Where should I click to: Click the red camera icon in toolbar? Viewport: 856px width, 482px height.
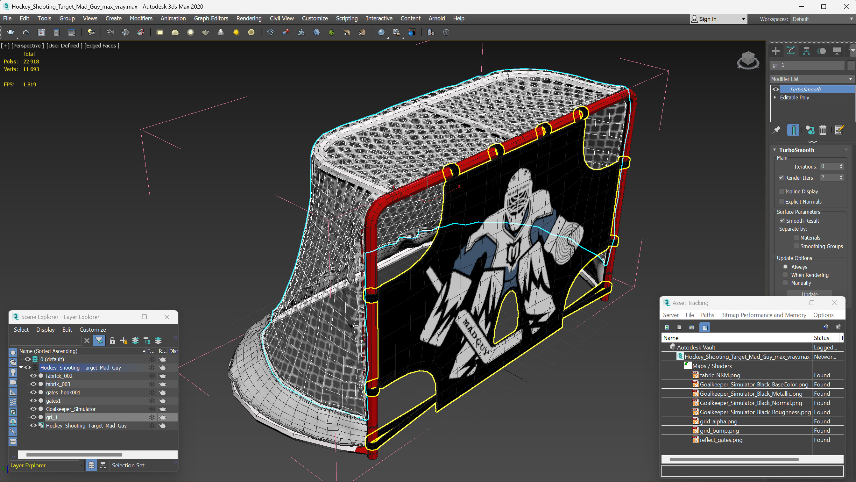click(141, 32)
